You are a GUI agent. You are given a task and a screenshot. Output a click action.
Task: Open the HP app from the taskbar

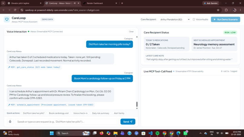click(x=137, y=133)
